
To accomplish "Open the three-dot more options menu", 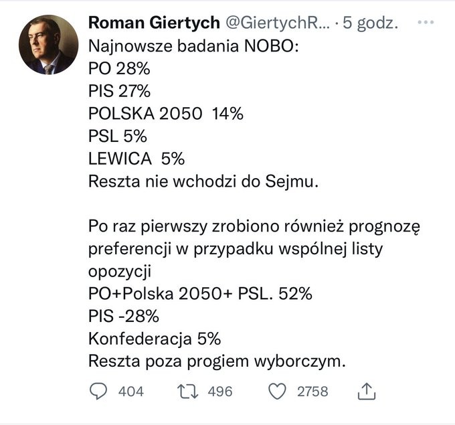I will [x=426, y=22].
